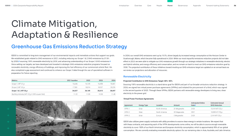Image resolution: width=242 pixels, height=136 pixels.
Task: Select the active Planet tab
Action: (x=170, y=6)
